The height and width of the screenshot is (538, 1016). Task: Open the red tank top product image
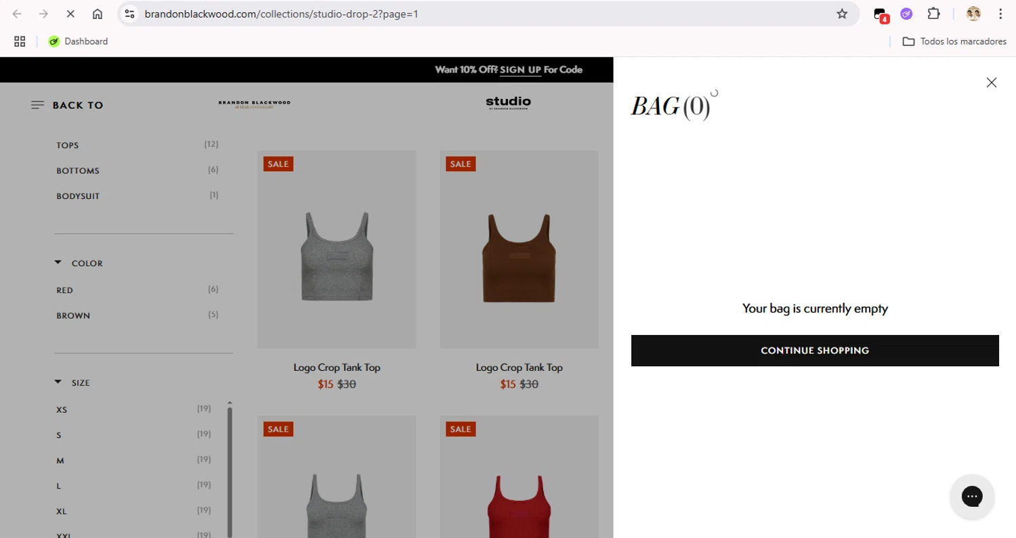519,476
